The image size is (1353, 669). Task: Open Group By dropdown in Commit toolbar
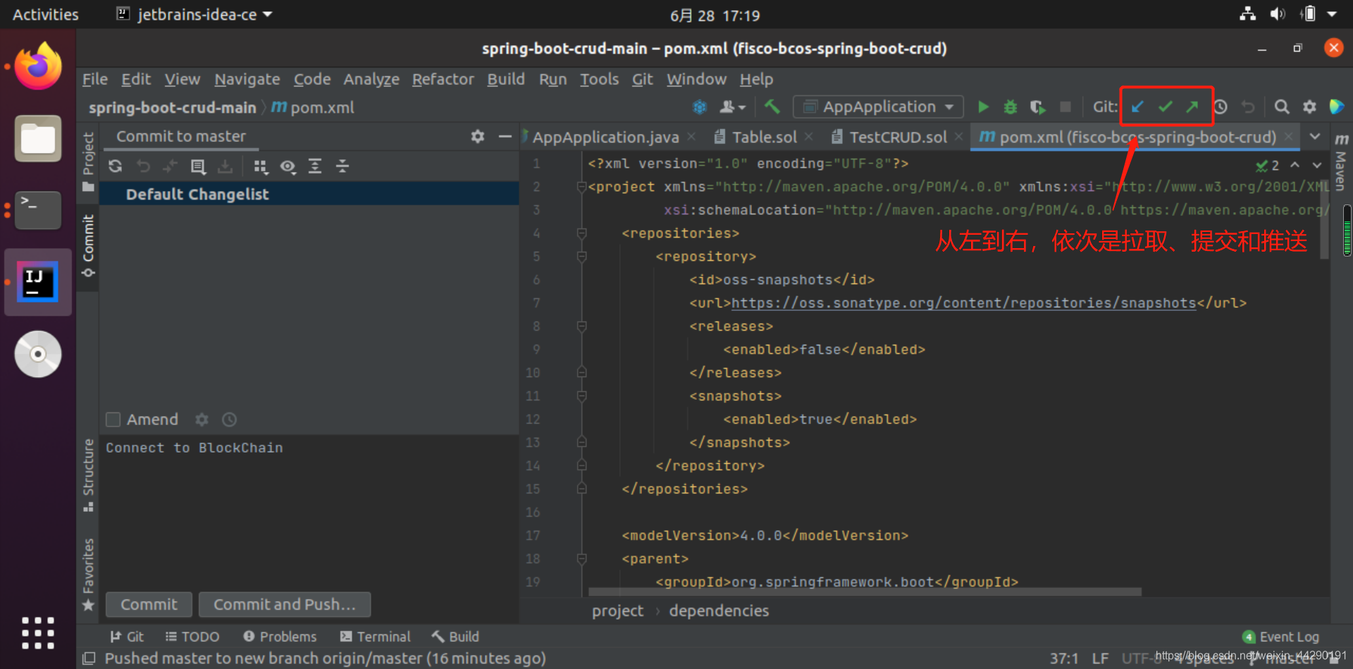point(261,166)
